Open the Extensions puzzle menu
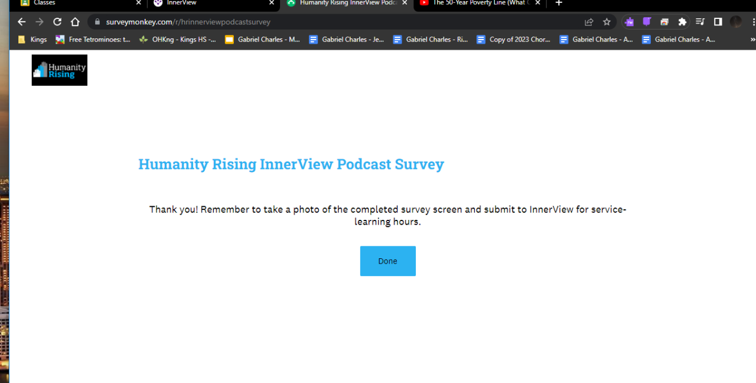The height and width of the screenshot is (383, 756). (682, 22)
